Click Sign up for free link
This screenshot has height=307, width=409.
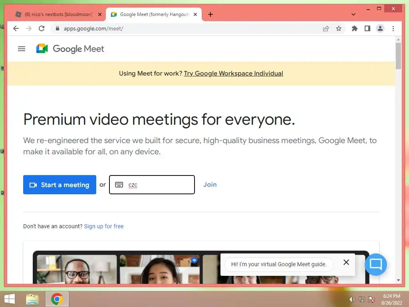104,226
